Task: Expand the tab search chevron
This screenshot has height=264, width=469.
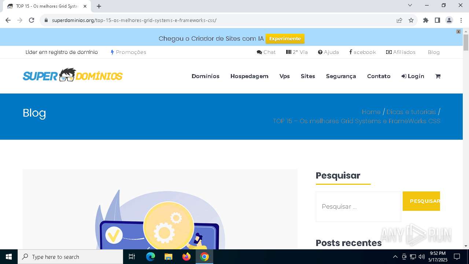Action: tap(410, 5)
